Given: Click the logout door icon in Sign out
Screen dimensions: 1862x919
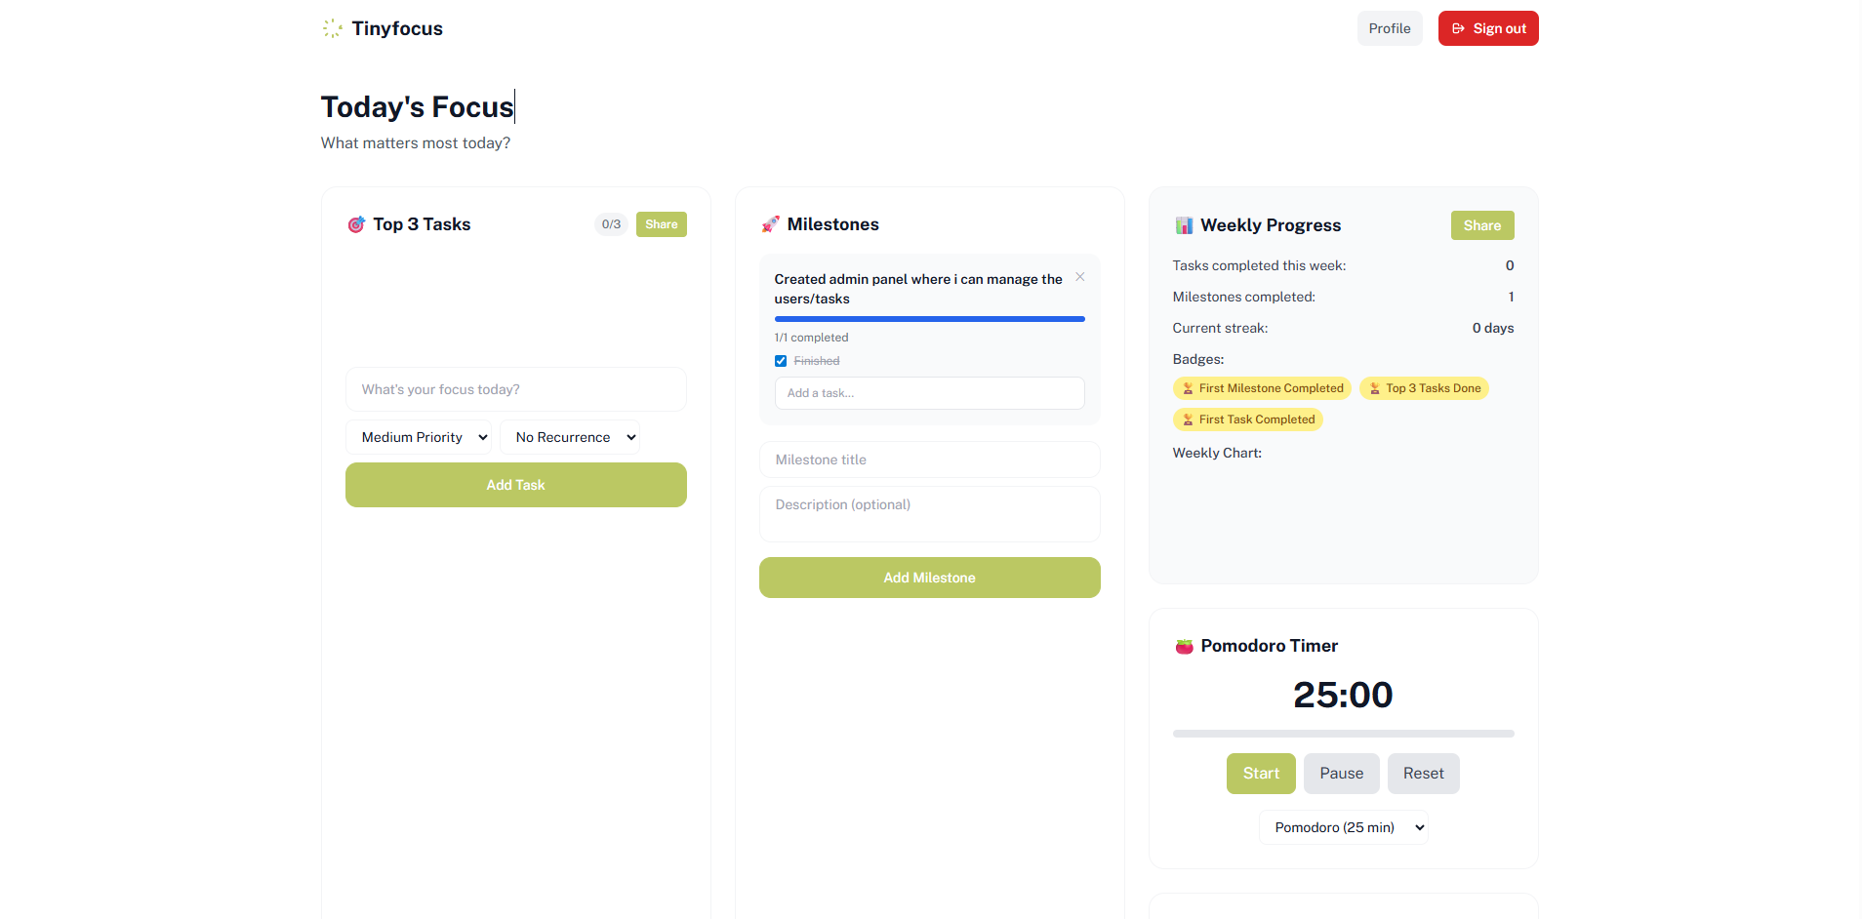Looking at the screenshot, I should point(1458,28).
